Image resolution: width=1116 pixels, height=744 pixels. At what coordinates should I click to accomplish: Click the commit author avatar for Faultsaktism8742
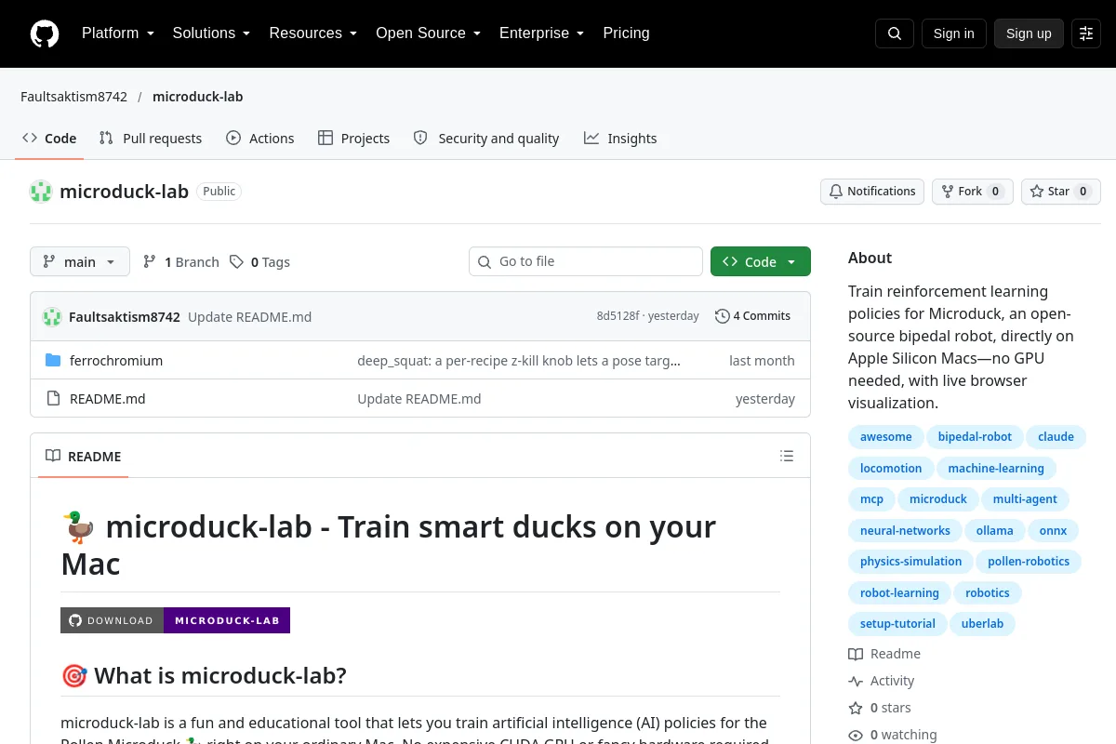(x=52, y=316)
